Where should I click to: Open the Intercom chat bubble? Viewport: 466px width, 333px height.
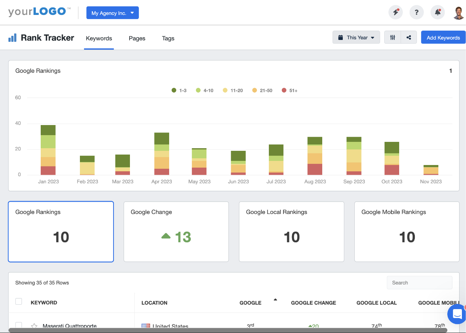click(x=456, y=314)
